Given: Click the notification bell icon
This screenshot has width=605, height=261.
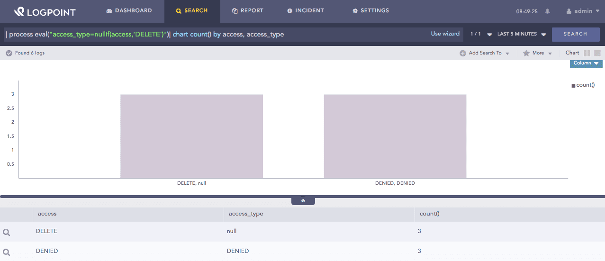Looking at the screenshot, I should coord(548,11).
